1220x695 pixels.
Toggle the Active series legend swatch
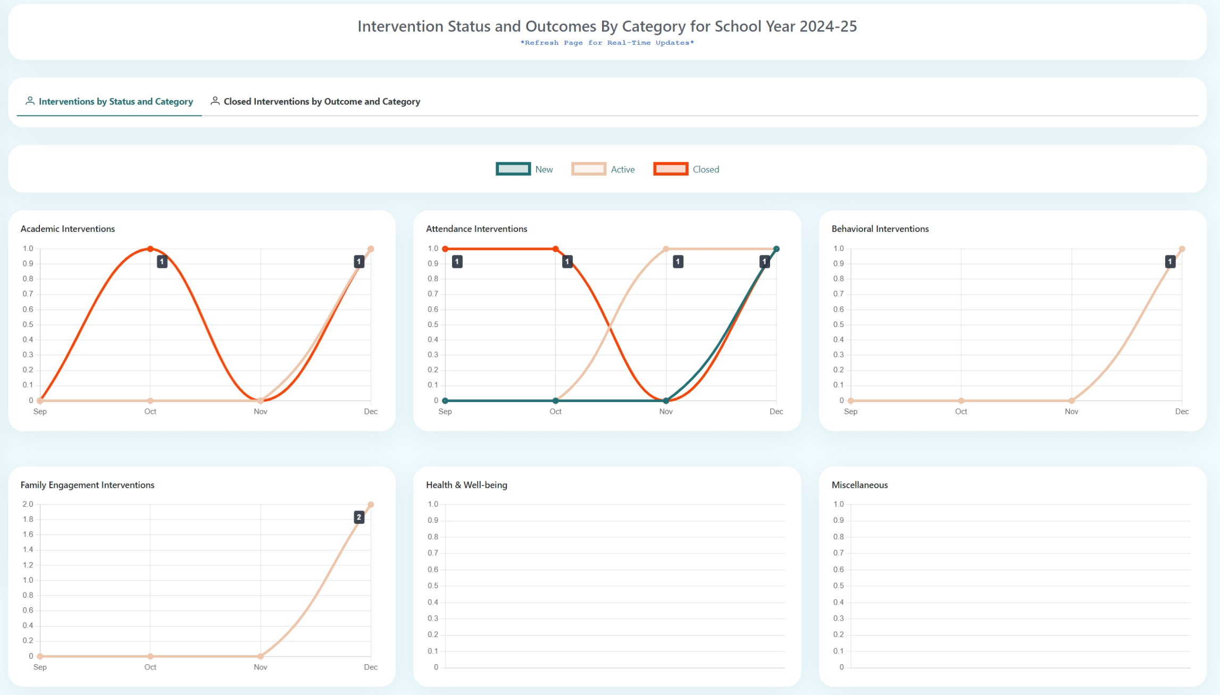(588, 169)
